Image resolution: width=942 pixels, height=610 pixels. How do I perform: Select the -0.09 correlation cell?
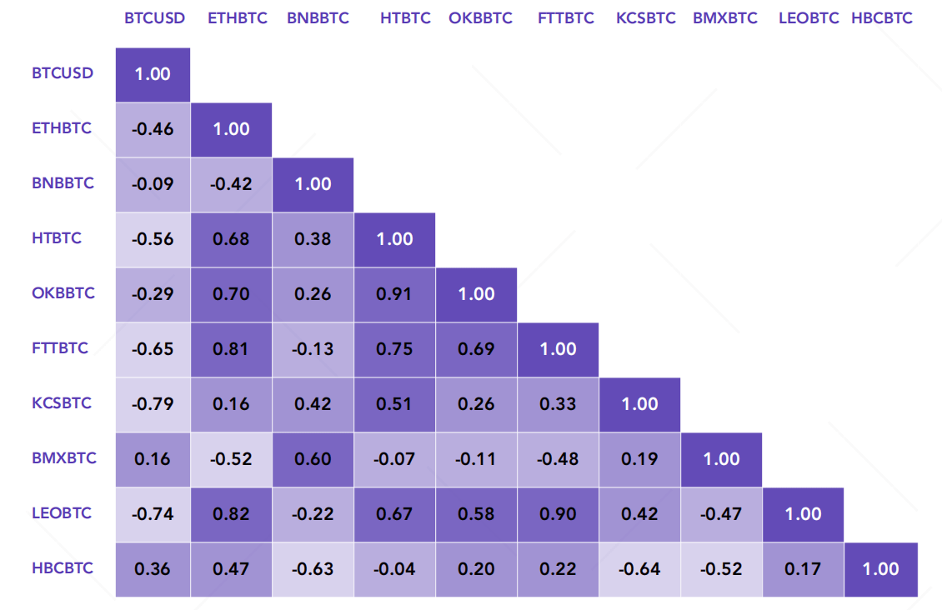pyautogui.click(x=153, y=184)
